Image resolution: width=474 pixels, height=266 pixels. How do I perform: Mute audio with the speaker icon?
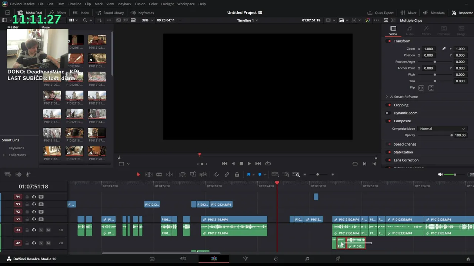click(440, 174)
